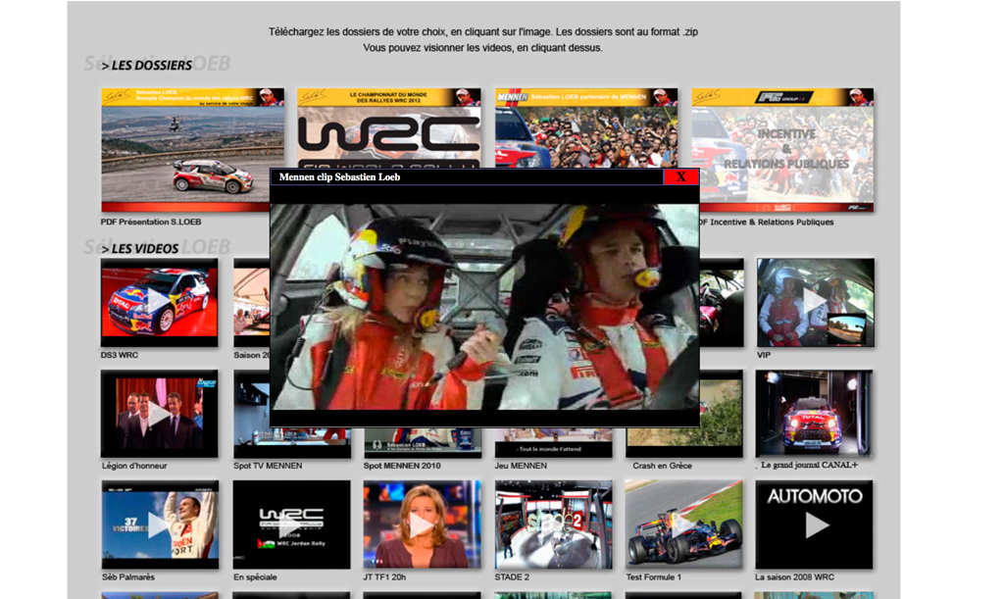This screenshot has width=1004, height=599.
Task: Play the AUTOMOTO saison 2008 WRC video
Action: (815, 524)
